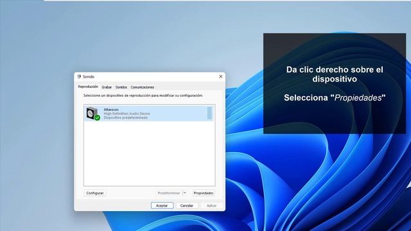Switch to the Sonidos tab
The width and height of the screenshot is (411, 231).
coord(121,87)
